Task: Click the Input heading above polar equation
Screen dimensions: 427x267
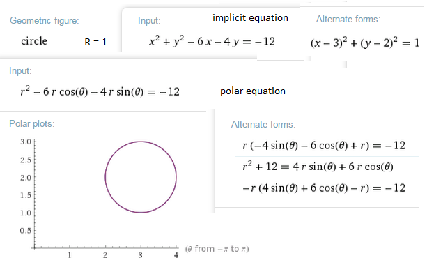Action: 20,71
